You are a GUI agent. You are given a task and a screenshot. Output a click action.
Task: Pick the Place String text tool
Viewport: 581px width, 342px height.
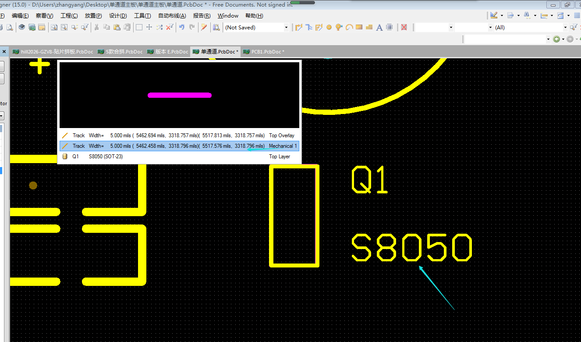pyautogui.click(x=379, y=27)
